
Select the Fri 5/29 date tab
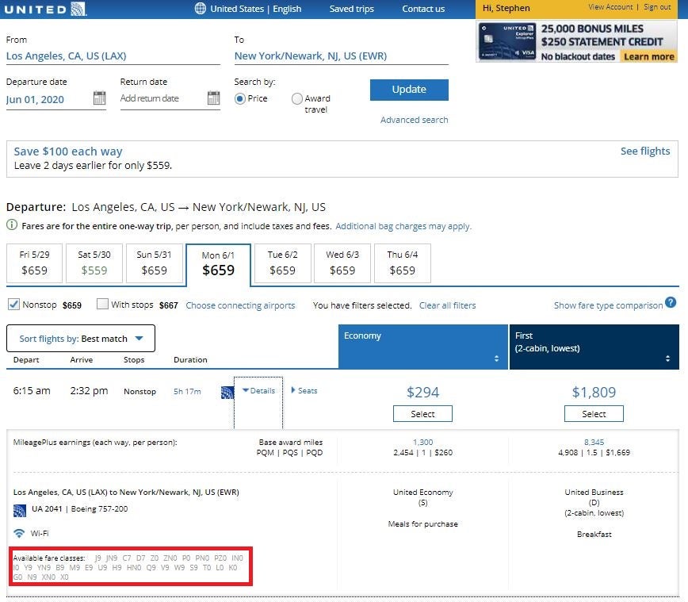tap(35, 263)
